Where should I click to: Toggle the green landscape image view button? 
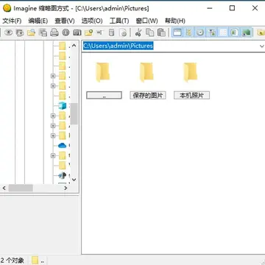coord(246,32)
